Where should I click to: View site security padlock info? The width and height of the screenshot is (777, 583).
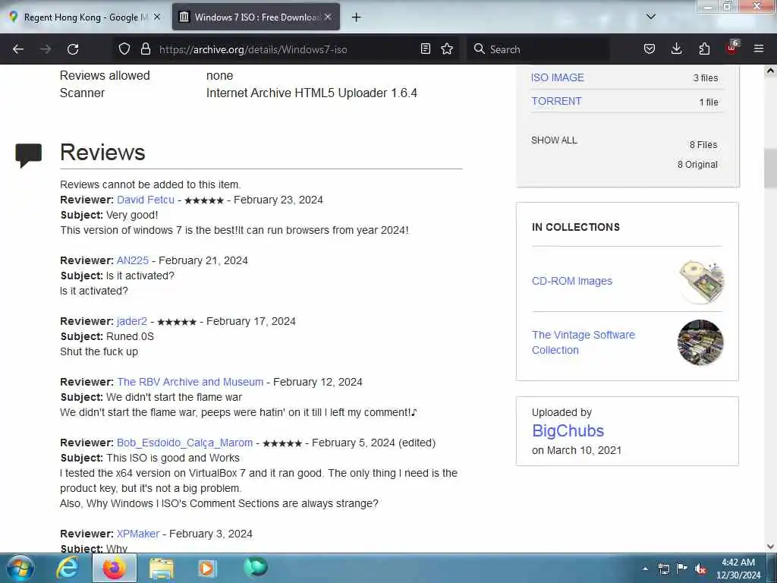tap(145, 49)
